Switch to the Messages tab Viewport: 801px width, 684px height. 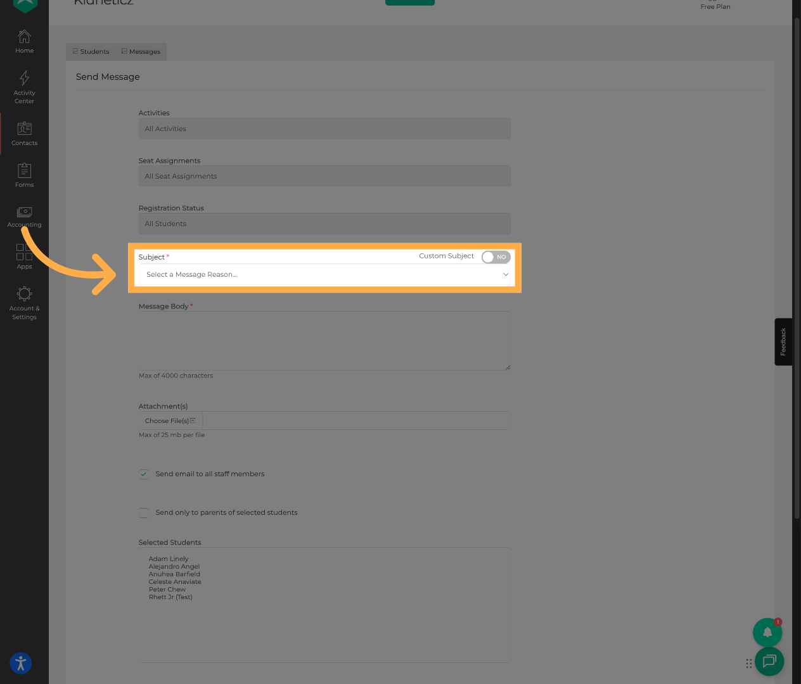(x=140, y=51)
